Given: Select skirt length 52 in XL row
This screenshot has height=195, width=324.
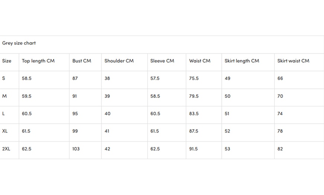Looking at the screenshot, I should tap(227, 131).
